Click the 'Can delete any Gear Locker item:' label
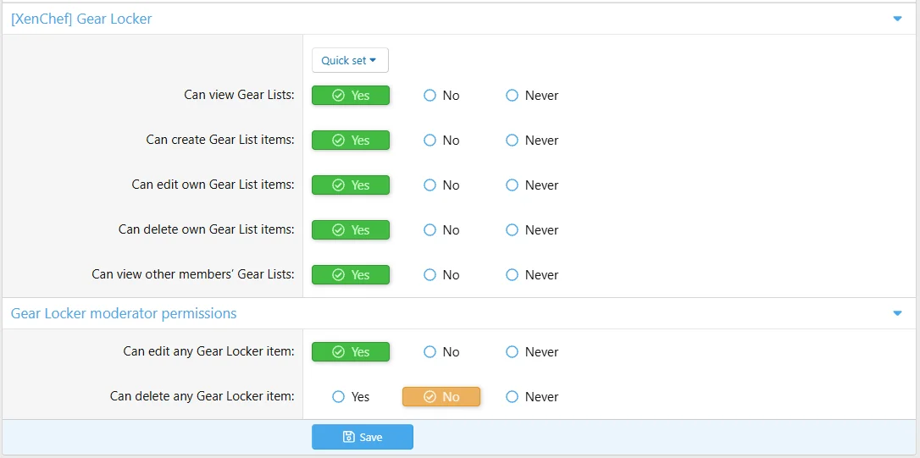This screenshot has height=458, width=920. point(202,396)
